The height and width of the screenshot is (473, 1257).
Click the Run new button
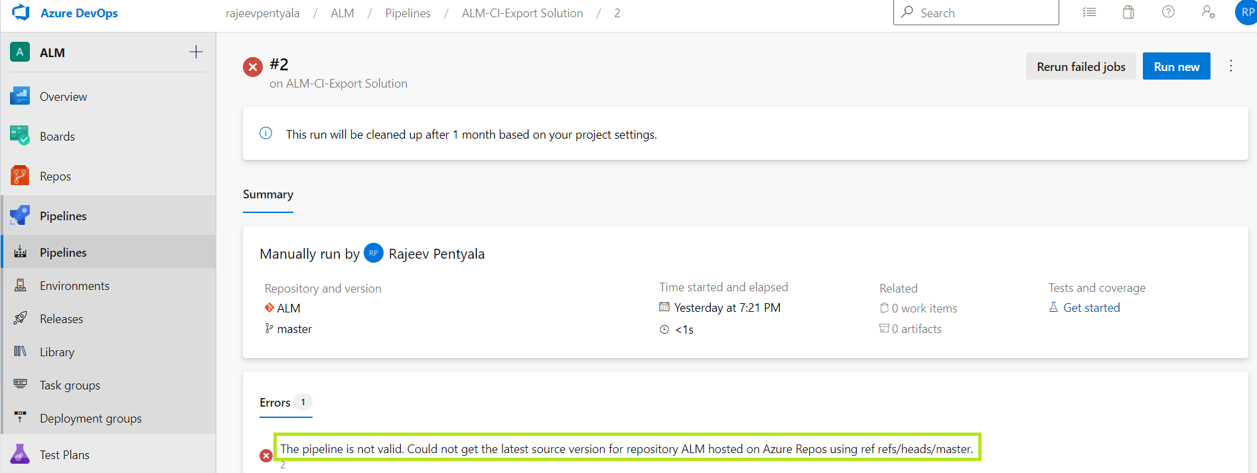point(1177,66)
